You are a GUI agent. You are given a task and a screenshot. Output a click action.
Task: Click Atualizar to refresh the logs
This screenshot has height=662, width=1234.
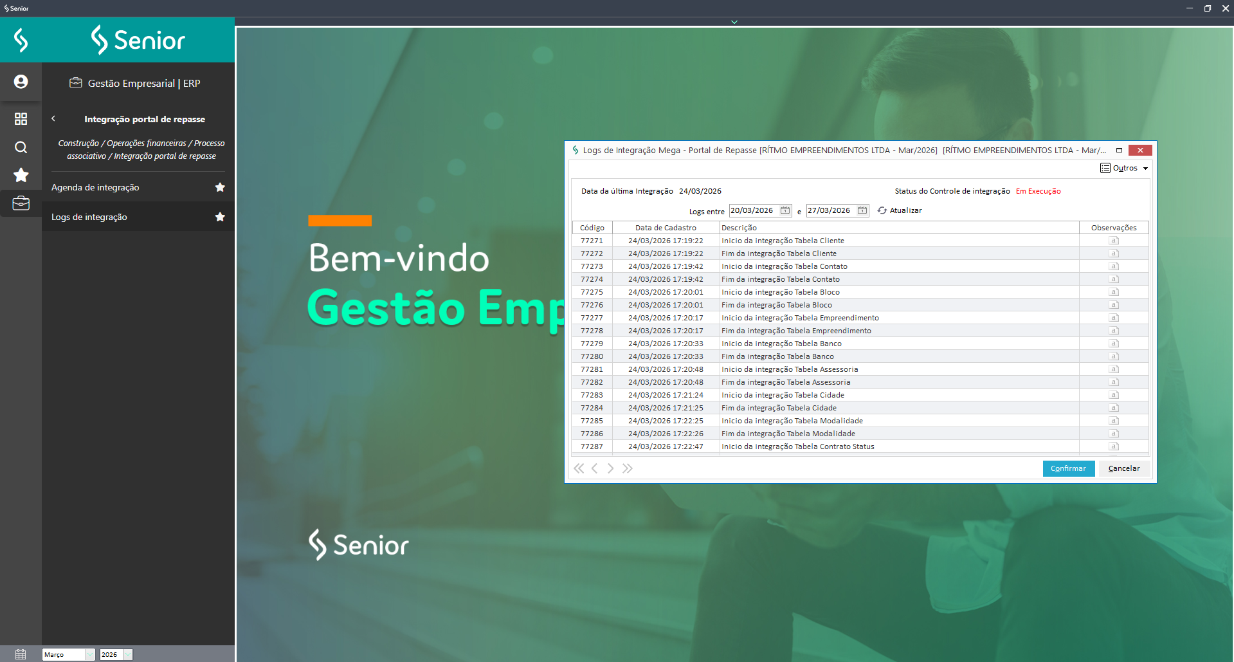[x=900, y=210]
